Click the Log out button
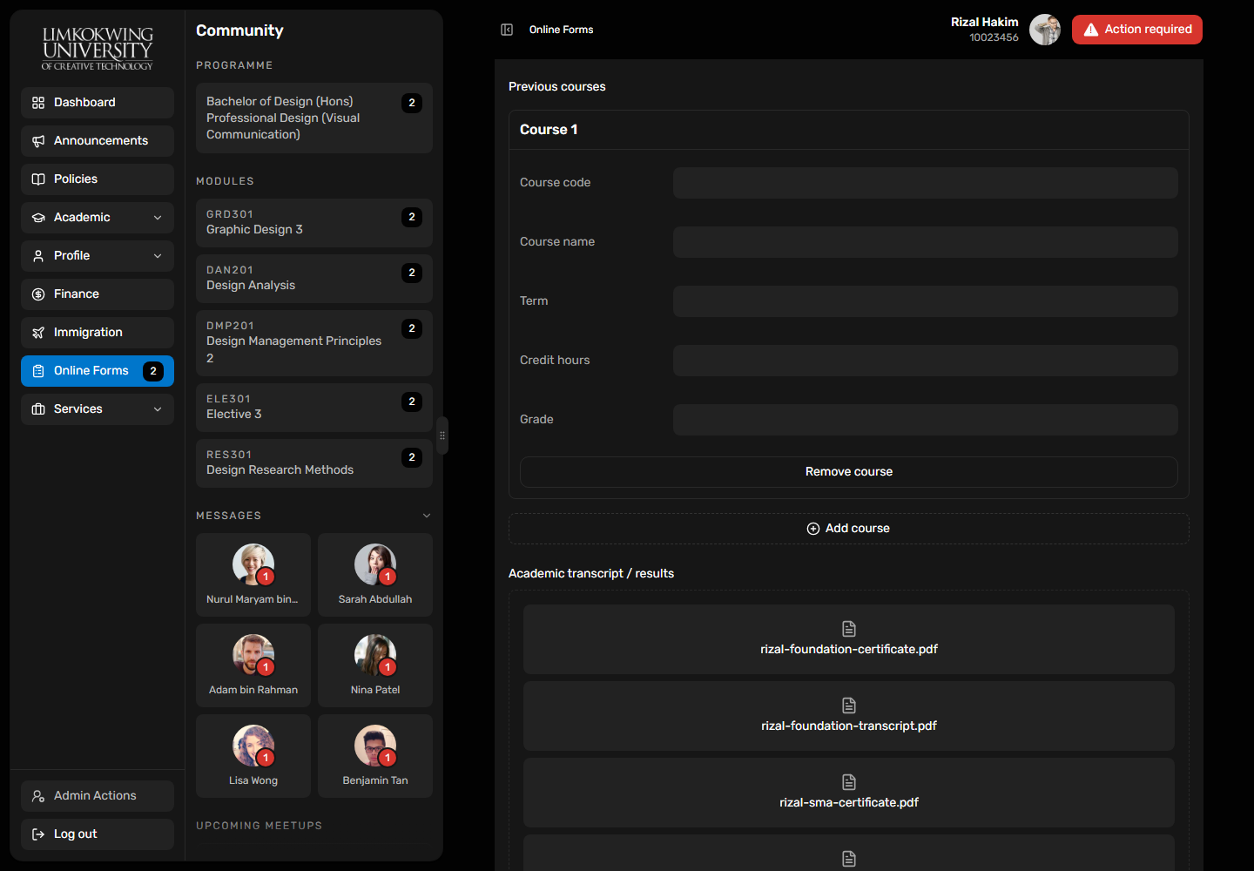Image resolution: width=1254 pixels, height=871 pixels. (98, 834)
